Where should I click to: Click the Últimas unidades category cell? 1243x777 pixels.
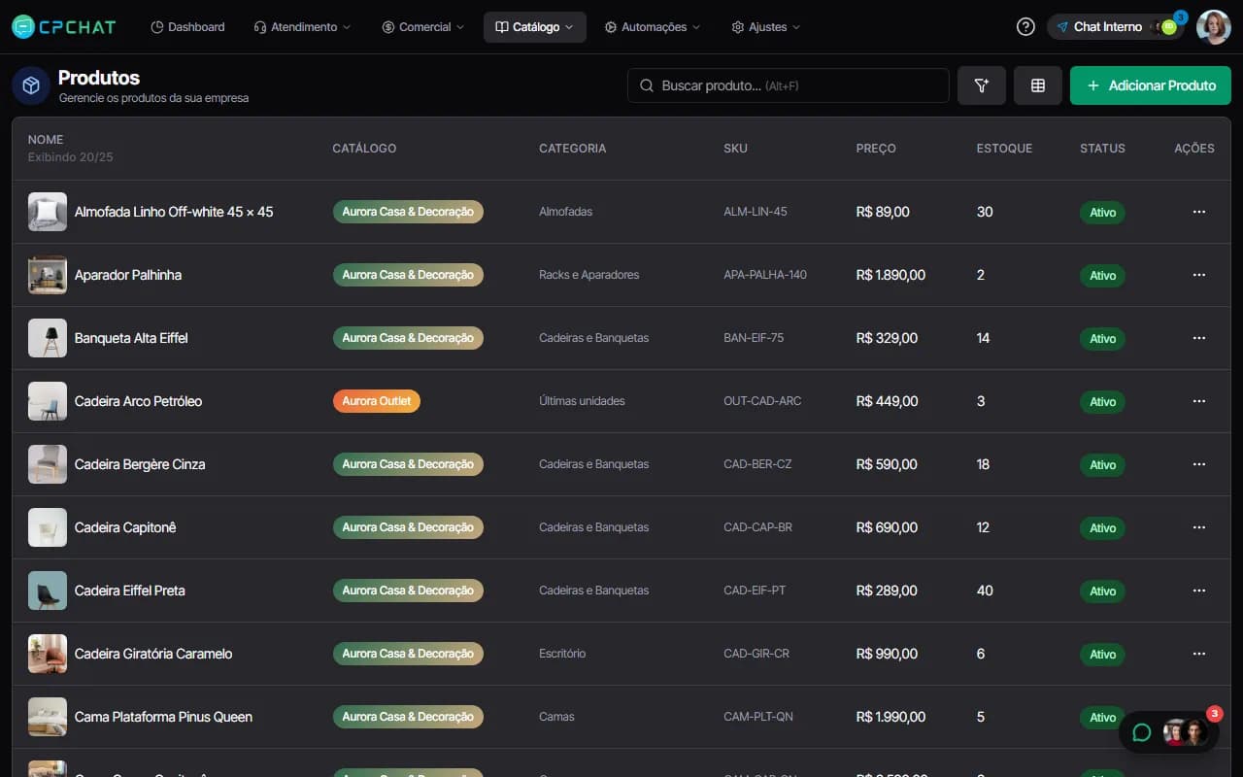click(582, 401)
